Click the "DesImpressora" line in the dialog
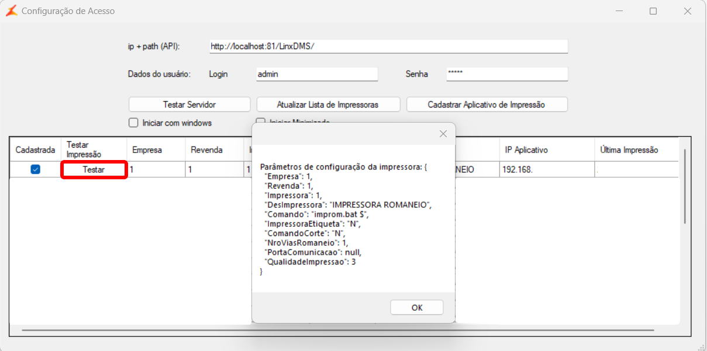The image size is (707, 351). (348, 205)
